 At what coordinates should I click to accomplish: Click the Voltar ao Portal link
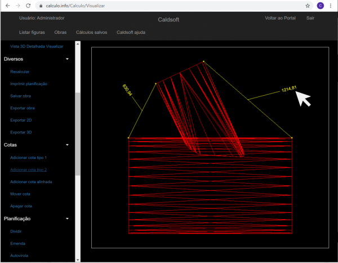[280, 18]
